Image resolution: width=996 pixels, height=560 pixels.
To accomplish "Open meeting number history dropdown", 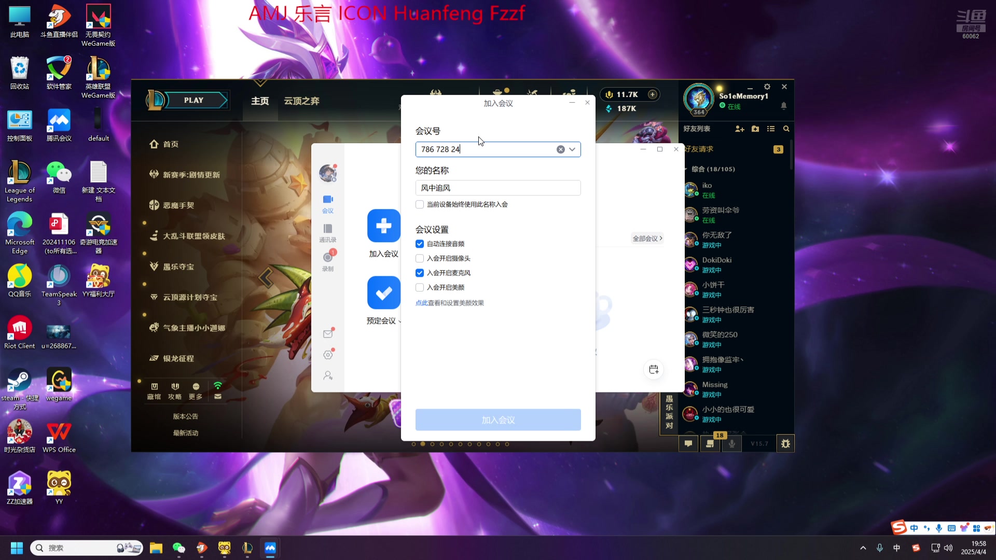I will click(572, 149).
